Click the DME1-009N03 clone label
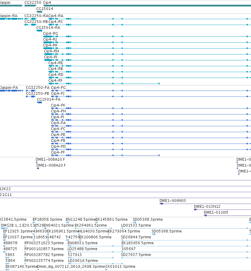This screenshot has height=271, width=251. point(173,201)
